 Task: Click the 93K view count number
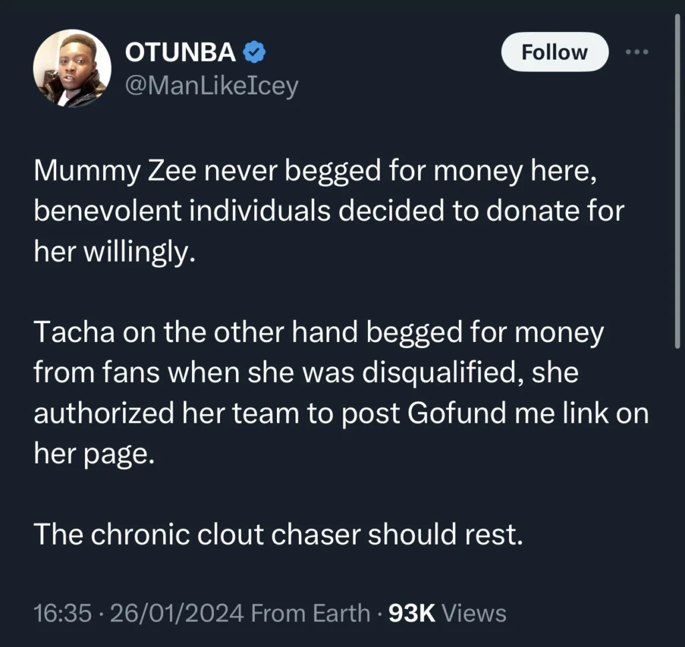(412, 613)
